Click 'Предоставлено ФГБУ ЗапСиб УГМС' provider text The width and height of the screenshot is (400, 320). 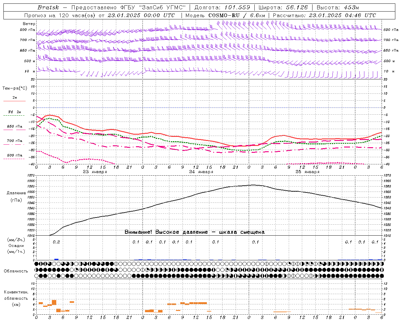128,7
